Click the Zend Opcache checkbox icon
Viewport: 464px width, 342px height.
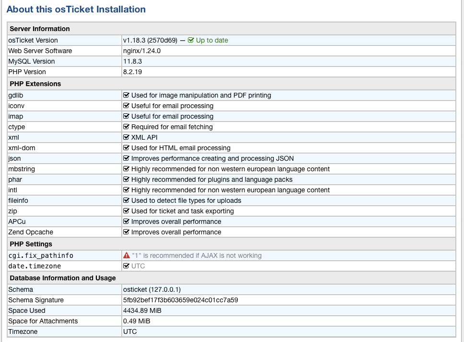coord(127,232)
